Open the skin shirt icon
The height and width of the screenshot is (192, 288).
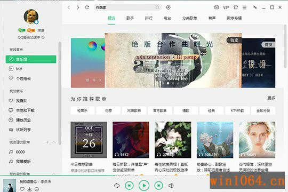236,7
